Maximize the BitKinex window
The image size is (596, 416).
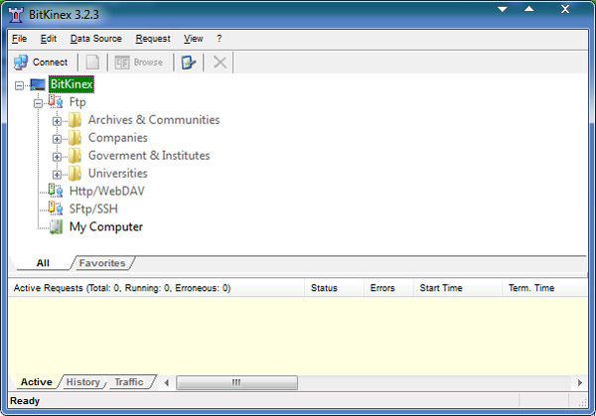click(529, 9)
